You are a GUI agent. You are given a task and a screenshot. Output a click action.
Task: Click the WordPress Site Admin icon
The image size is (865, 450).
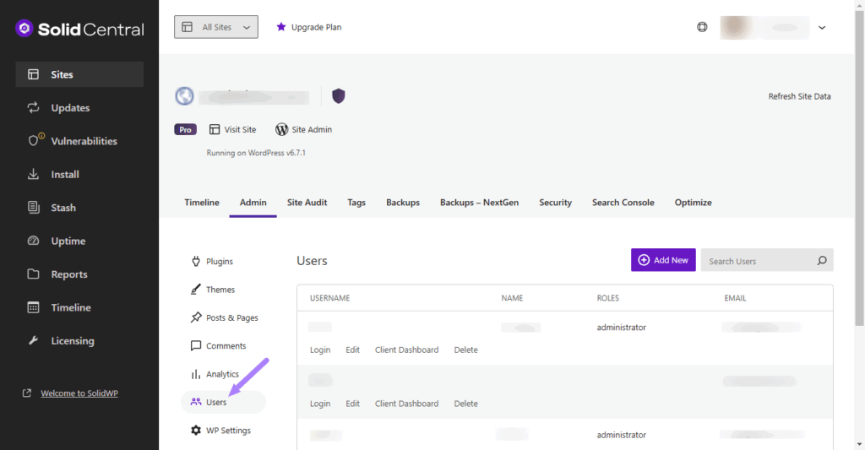(282, 130)
